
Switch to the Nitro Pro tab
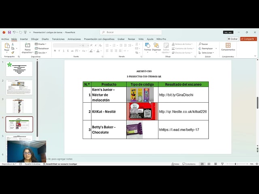tap(161, 39)
